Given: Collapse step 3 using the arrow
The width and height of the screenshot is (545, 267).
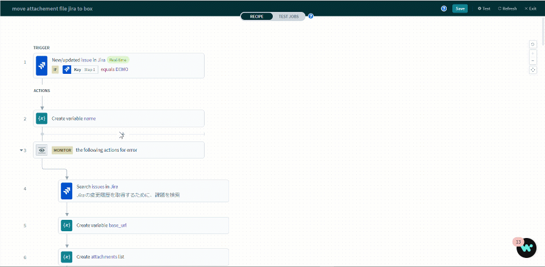Looking at the screenshot, I should (21, 151).
